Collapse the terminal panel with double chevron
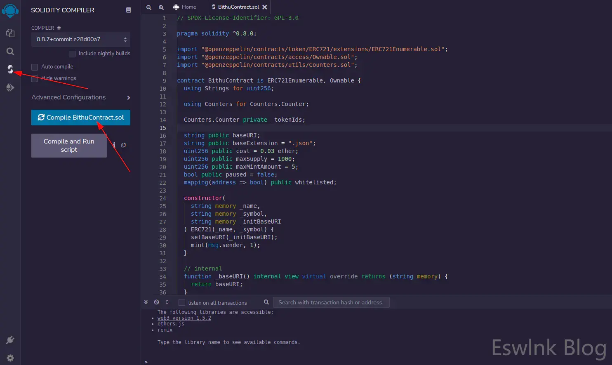This screenshot has width=612, height=365. tap(146, 302)
